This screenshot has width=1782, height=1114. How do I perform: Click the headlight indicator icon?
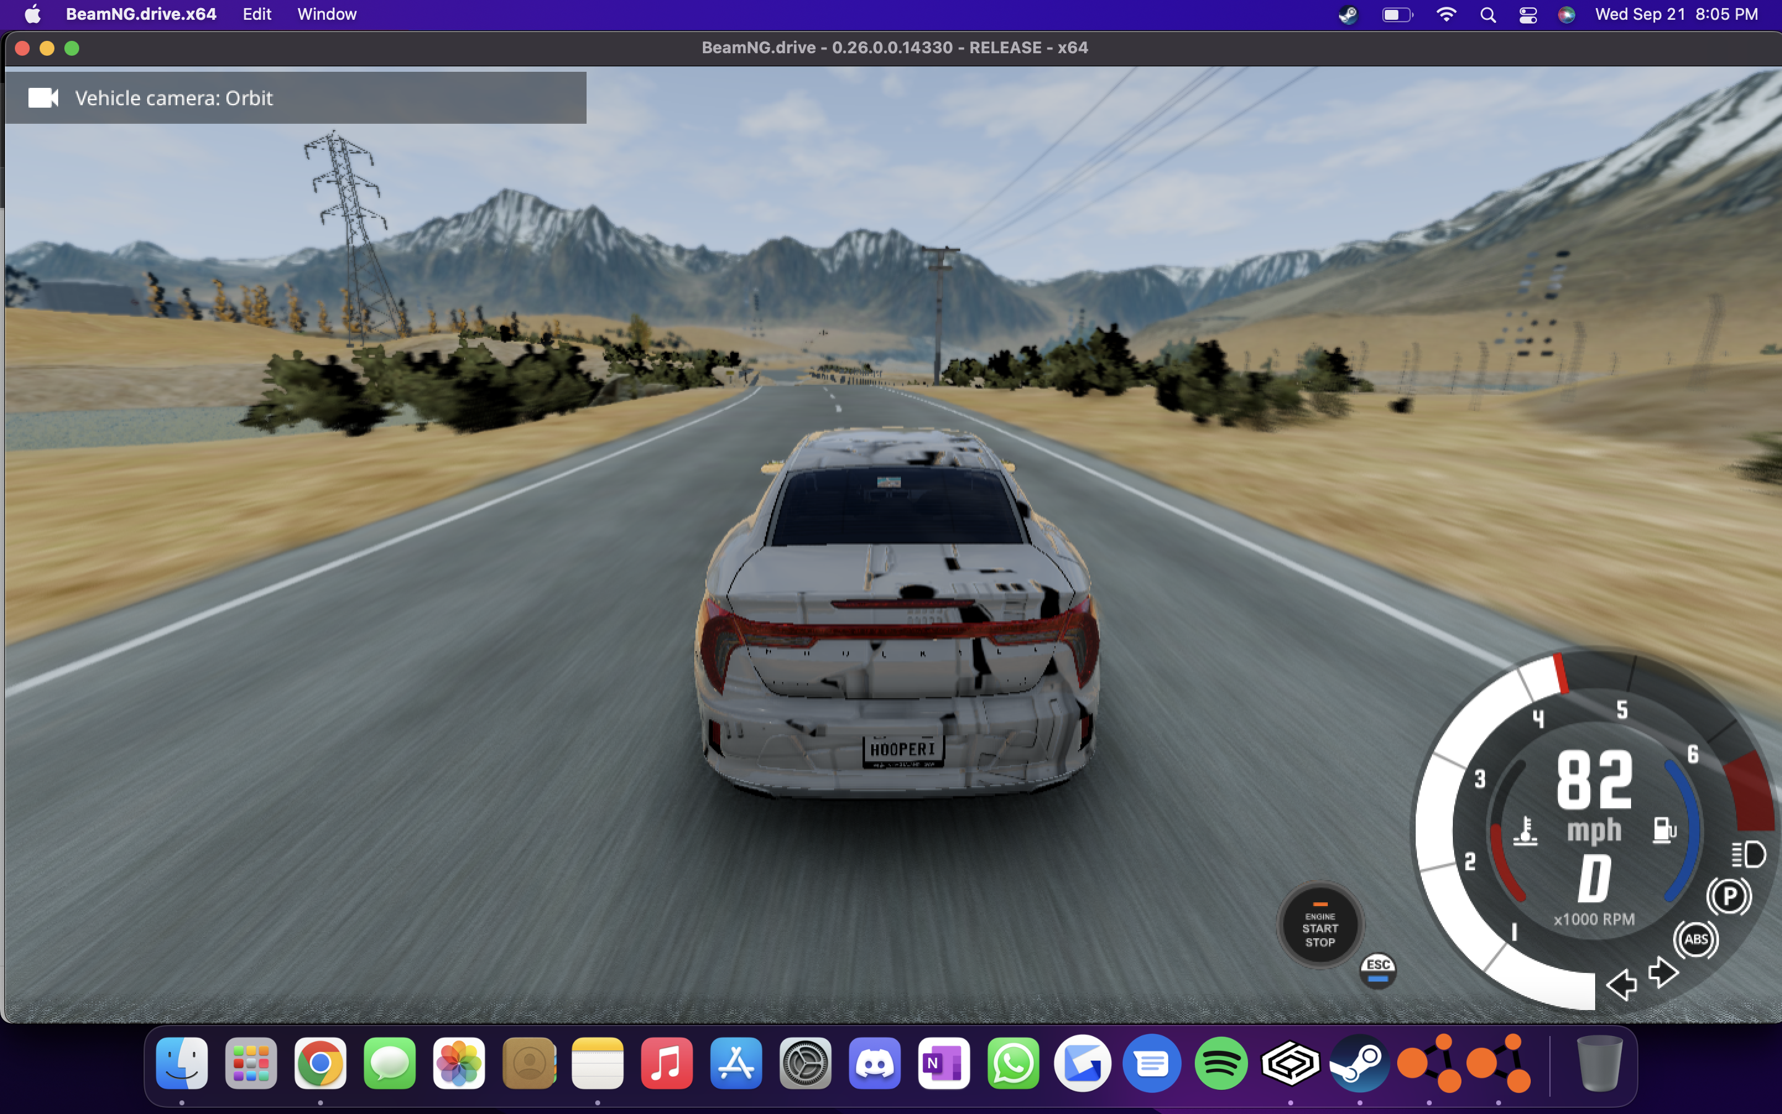(x=1748, y=855)
